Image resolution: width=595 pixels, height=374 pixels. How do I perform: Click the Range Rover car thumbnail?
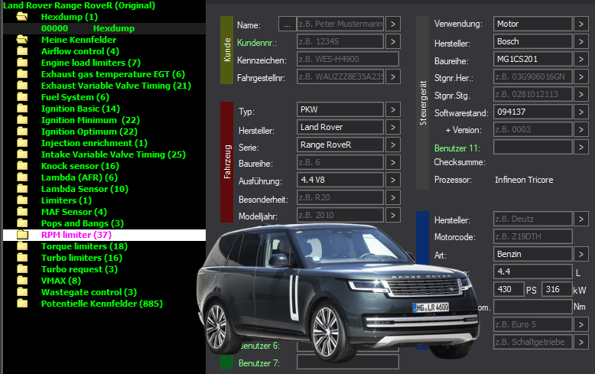point(338,290)
